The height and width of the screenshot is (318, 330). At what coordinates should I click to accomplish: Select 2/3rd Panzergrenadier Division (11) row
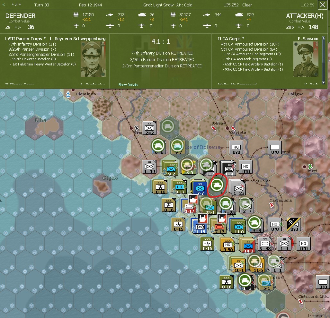pyautogui.click(x=41, y=55)
